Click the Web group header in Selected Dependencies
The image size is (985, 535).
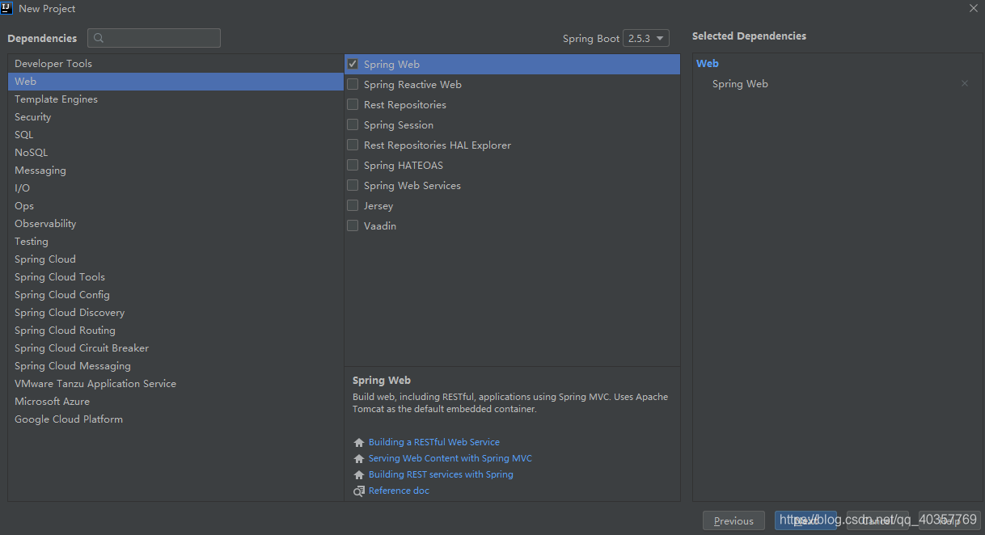[x=708, y=63]
